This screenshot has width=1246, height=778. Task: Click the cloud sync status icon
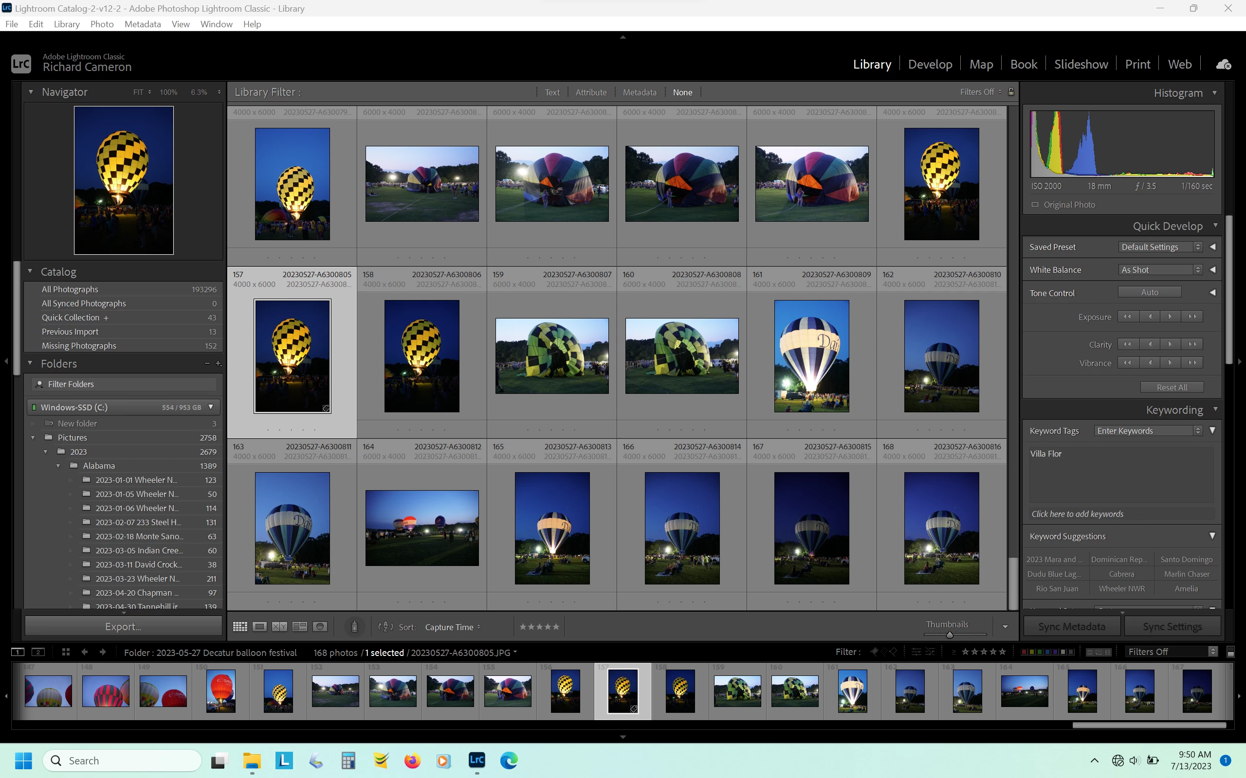click(1223, 64)
